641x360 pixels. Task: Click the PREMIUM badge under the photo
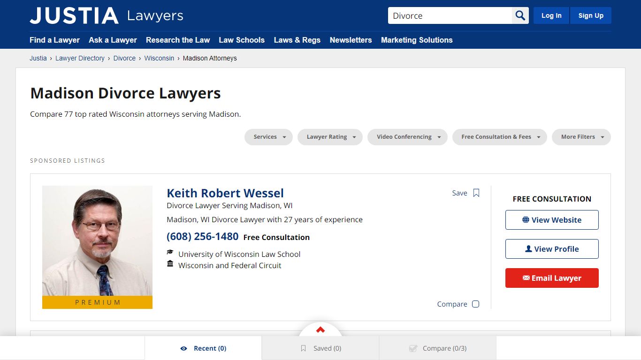coord(97,302)
